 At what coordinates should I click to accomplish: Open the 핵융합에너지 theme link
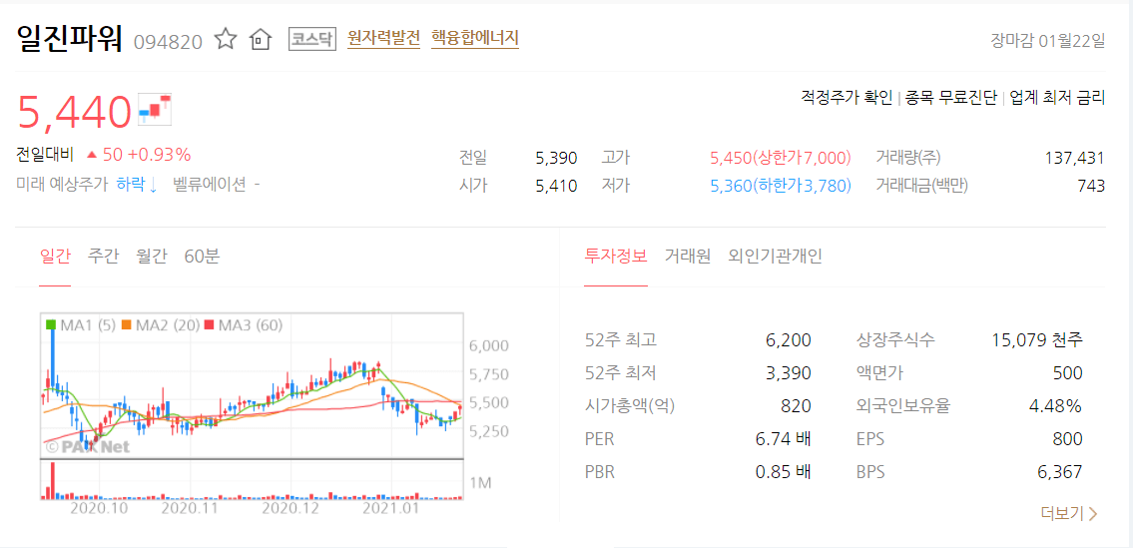coord(475,38)
